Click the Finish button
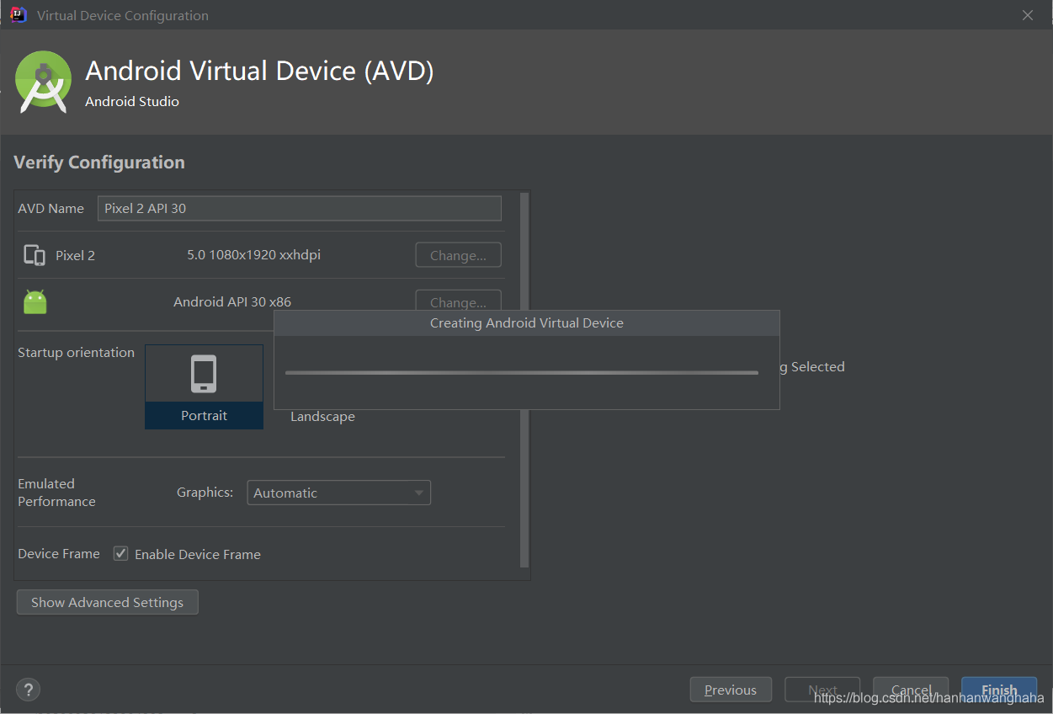Screen dimensions: 1053x714 pyautogui.click(x=999, y=689)
